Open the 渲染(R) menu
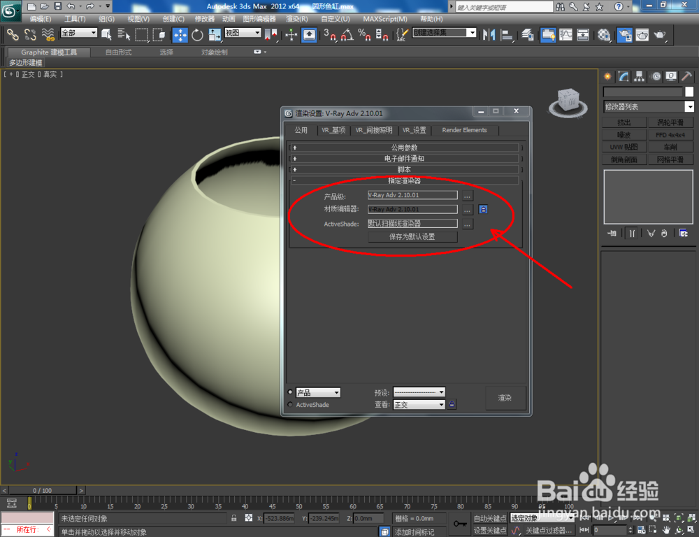The height and width of the screenshot is (537, 699). (x=297, y=19)
